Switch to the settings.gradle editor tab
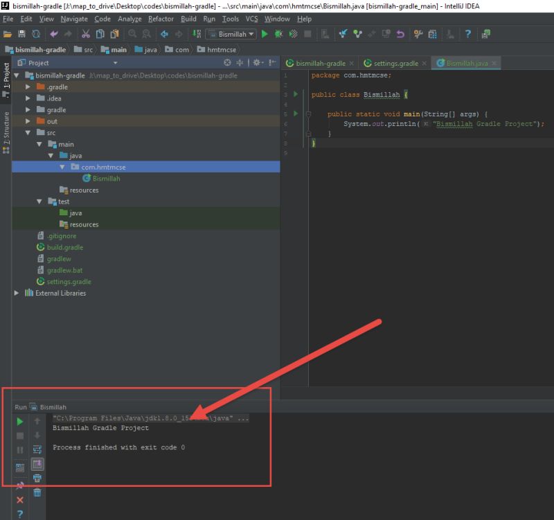This screenshot has height=520, width=554. pos(395,63)
